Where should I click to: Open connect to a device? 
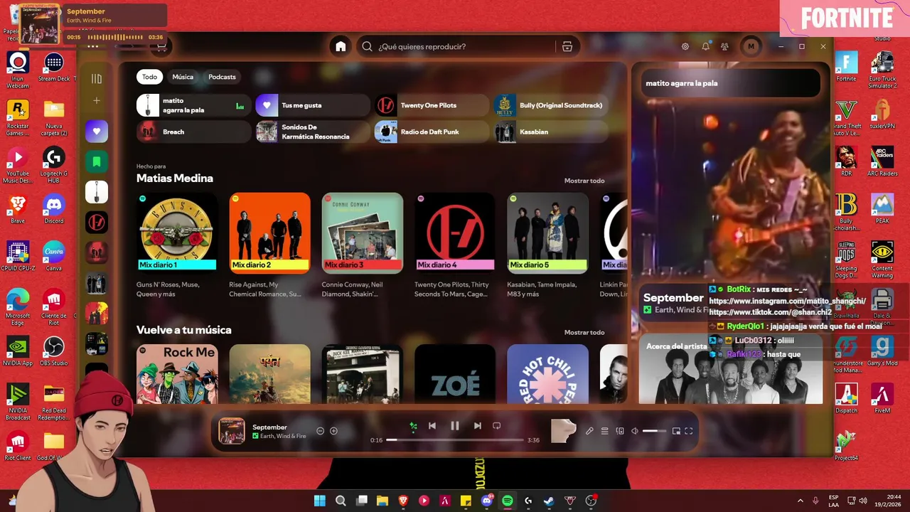(x=620, y=431)
